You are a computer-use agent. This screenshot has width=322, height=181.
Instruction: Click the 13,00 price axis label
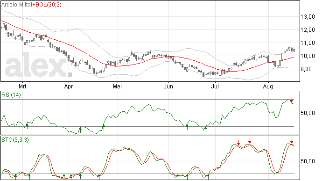click(308, 17)
